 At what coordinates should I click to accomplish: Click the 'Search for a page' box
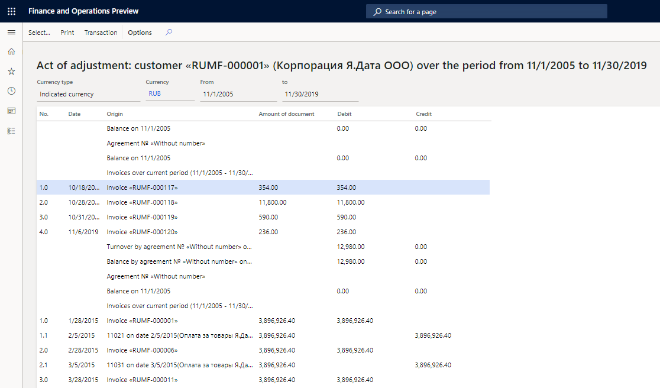click(x=486, y=11)
